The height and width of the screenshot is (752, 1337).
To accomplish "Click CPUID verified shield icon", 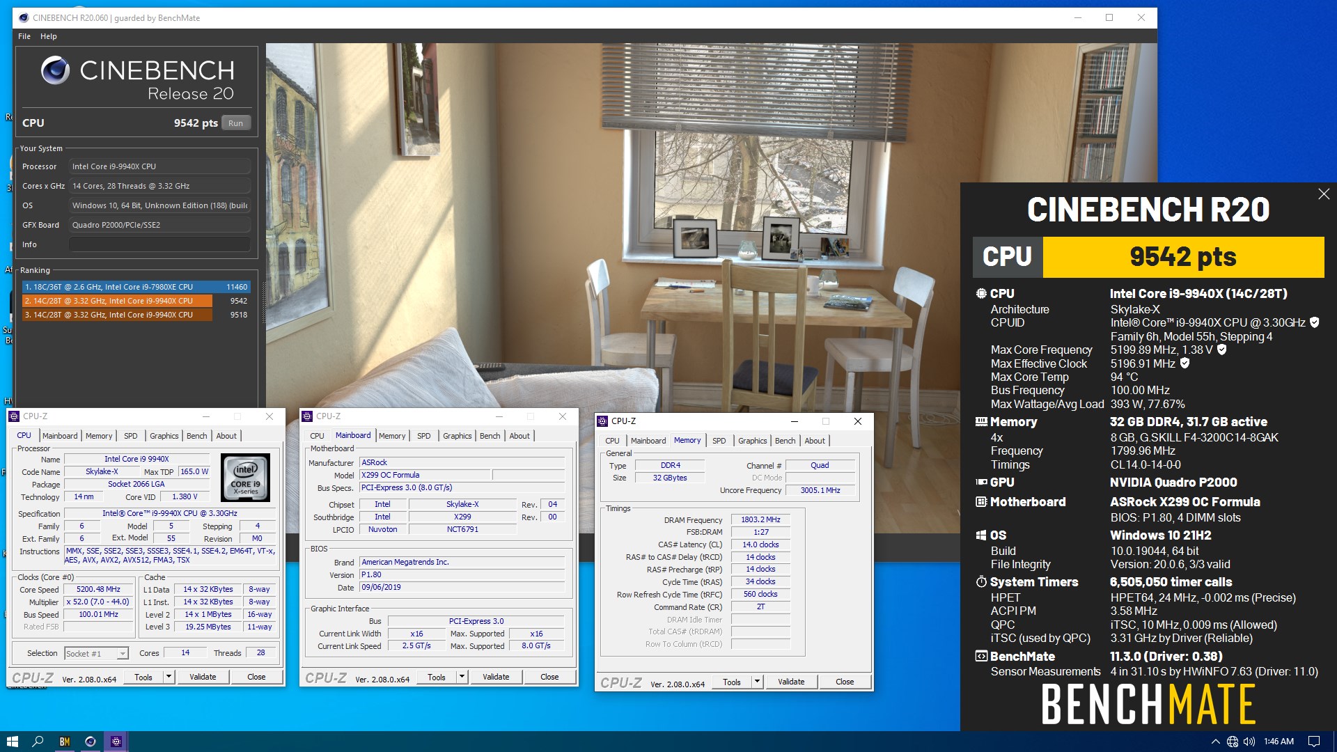I will tap(1315, 322).
